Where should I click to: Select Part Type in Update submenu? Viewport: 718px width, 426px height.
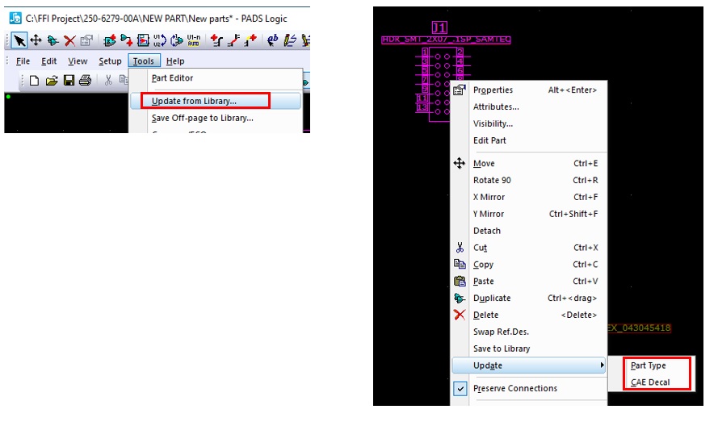pos(648,365)
